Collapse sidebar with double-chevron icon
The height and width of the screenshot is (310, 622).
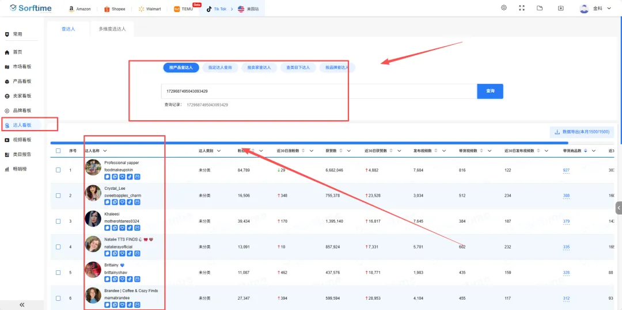[22, 305]
